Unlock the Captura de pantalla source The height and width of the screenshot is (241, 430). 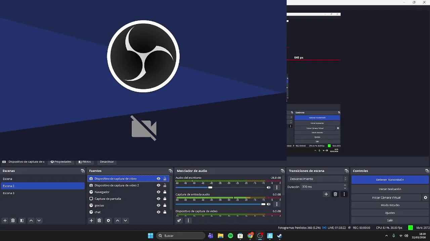click(x=165, y=199)
